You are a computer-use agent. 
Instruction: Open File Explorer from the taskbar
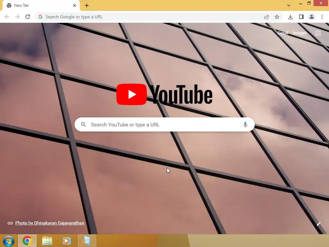pos(47,241)
